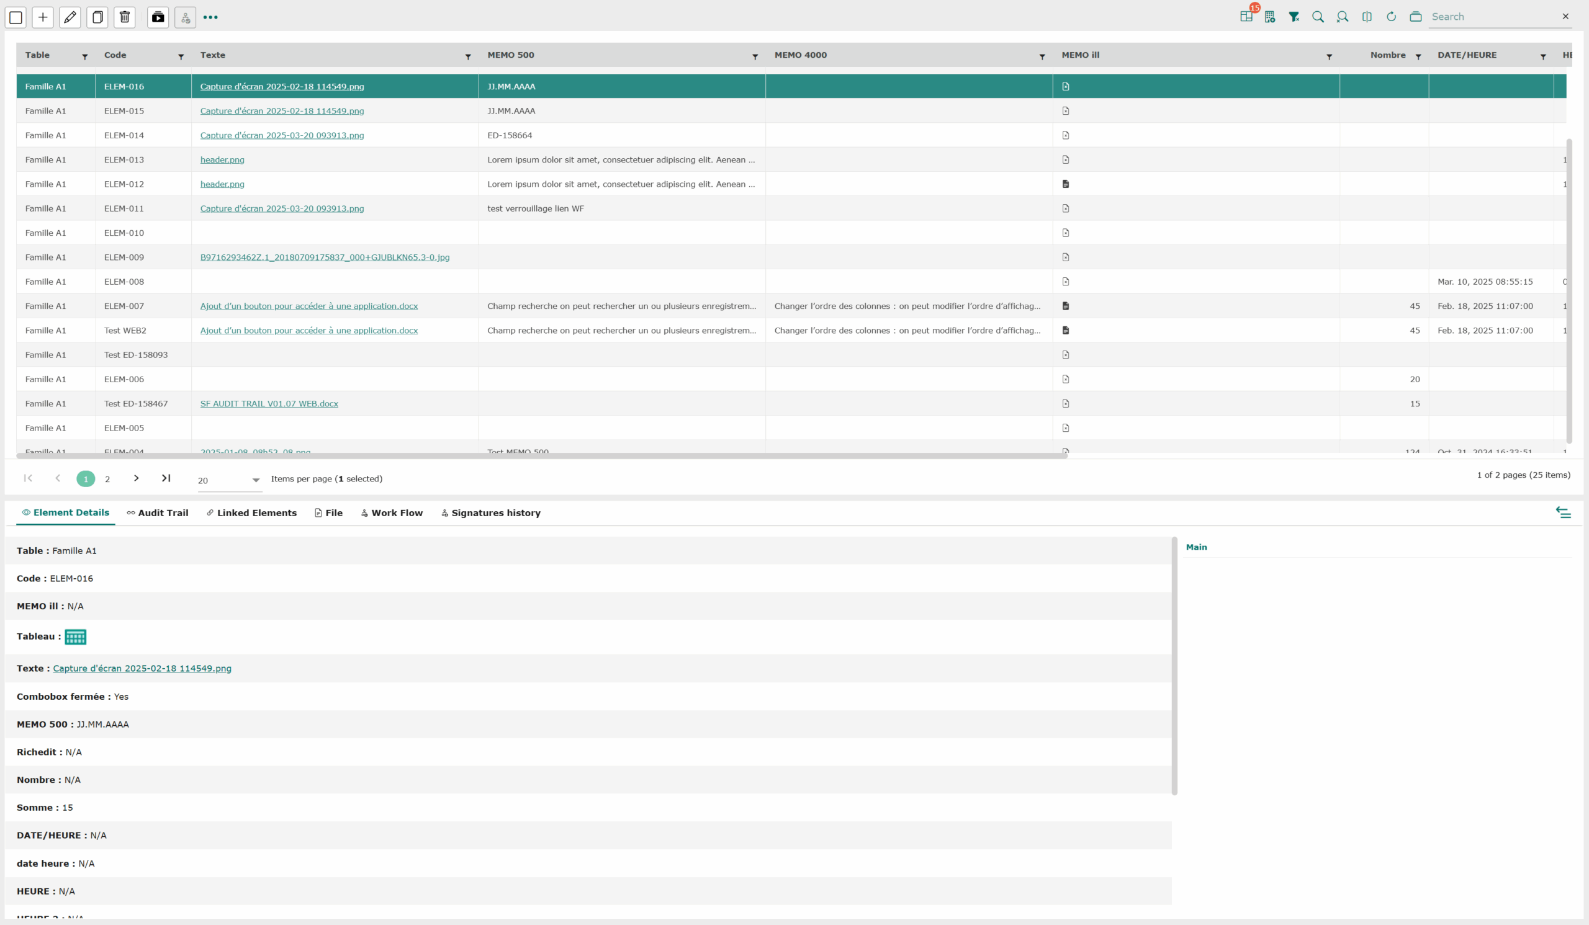Collapse the right side panel toggle icon
The width and height of the screenshot is (1589, 925).
(x=1562, y=513)
